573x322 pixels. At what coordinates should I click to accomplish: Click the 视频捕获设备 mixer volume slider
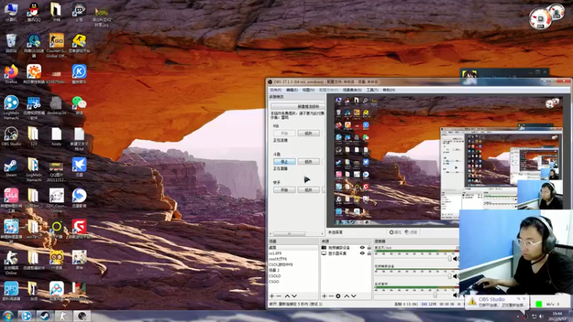413,276
